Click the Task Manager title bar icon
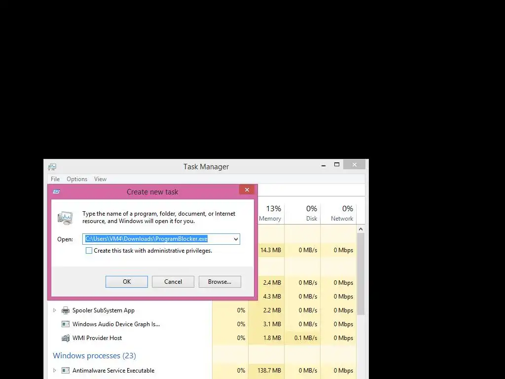The width and height of the screenshot is (505, 379). click(52, 167)
